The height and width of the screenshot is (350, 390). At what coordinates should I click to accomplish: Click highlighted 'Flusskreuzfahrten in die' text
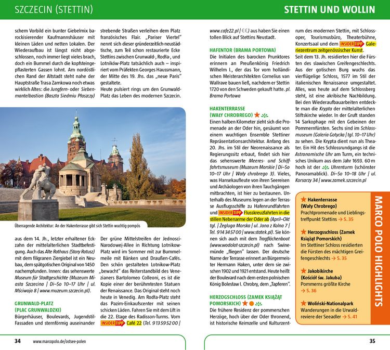tap(267, 213)
